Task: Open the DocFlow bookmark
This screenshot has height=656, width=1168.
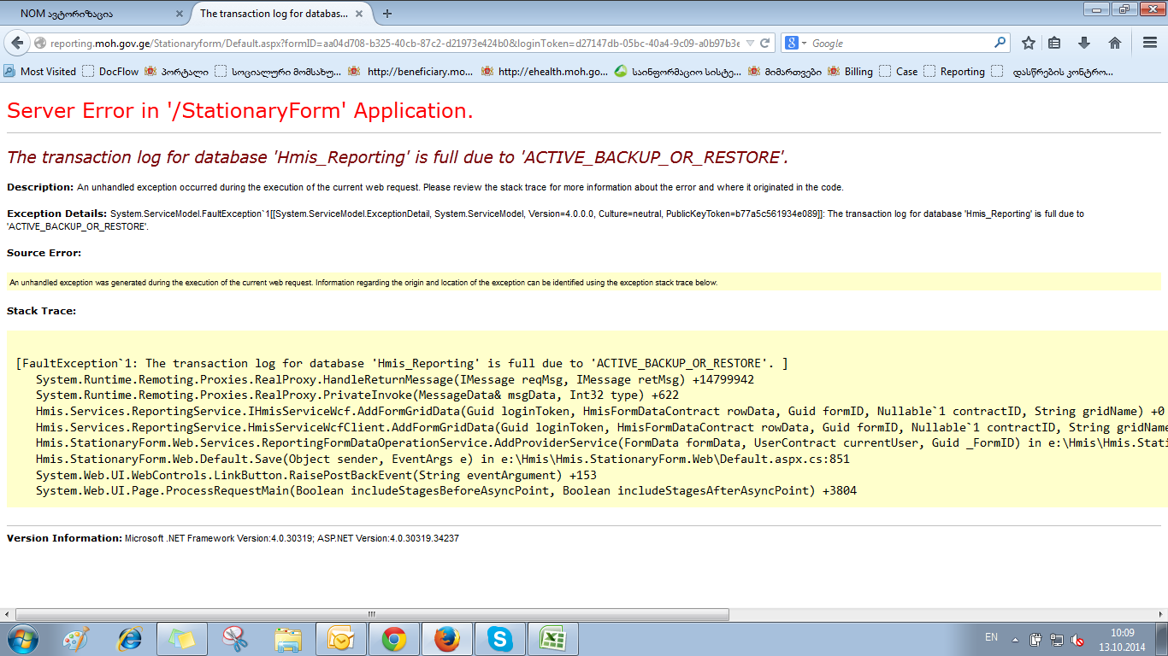Action: [x=110, y=72]
